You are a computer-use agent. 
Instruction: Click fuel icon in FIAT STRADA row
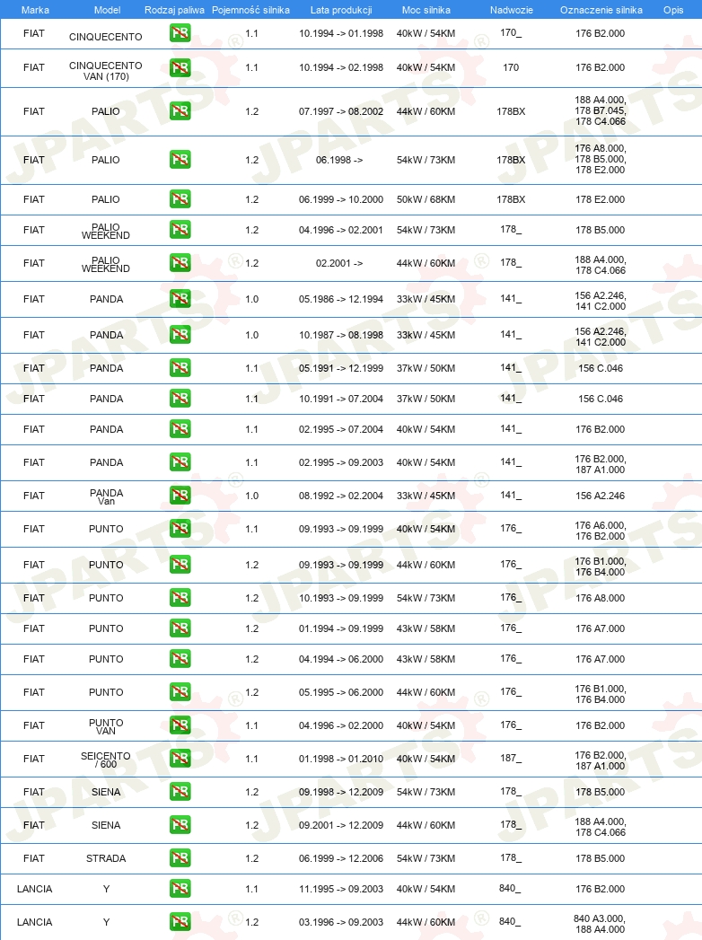click(180, 858)
